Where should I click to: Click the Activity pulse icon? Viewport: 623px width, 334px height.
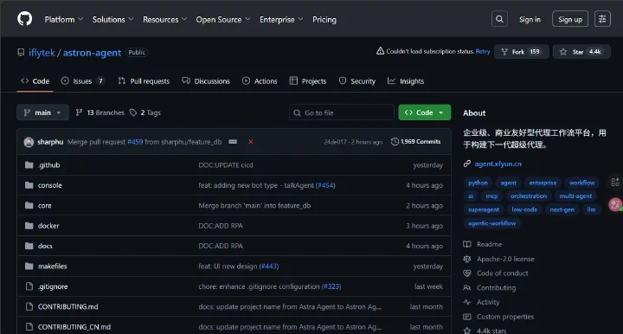(x=467, y=302)
